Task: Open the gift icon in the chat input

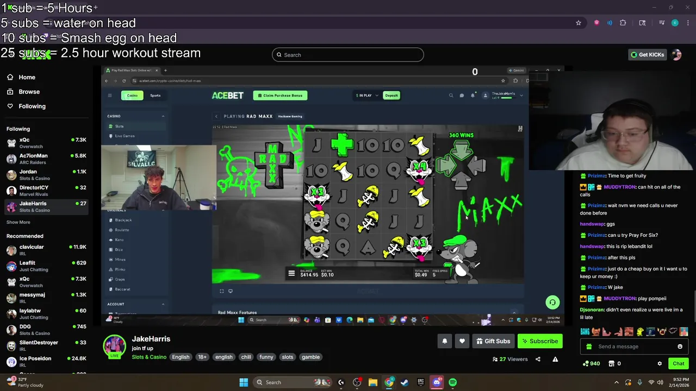Action: click(x=589, y=346)
